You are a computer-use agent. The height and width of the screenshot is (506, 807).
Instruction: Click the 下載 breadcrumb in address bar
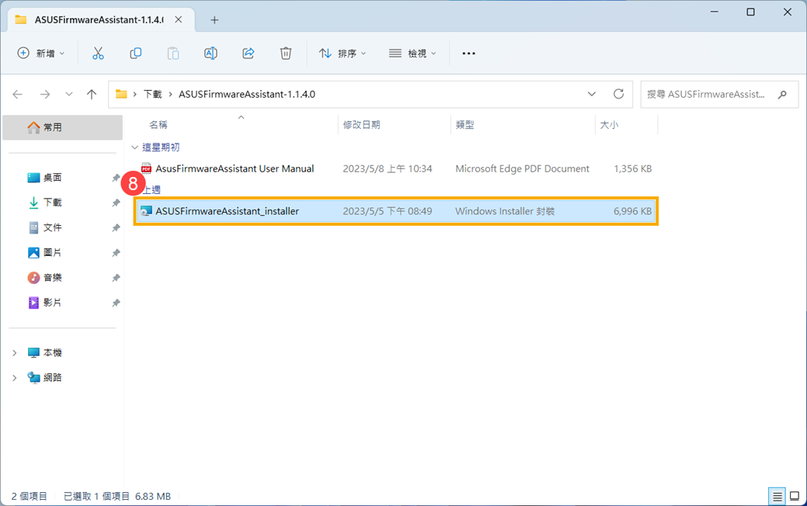coord(152,94)
